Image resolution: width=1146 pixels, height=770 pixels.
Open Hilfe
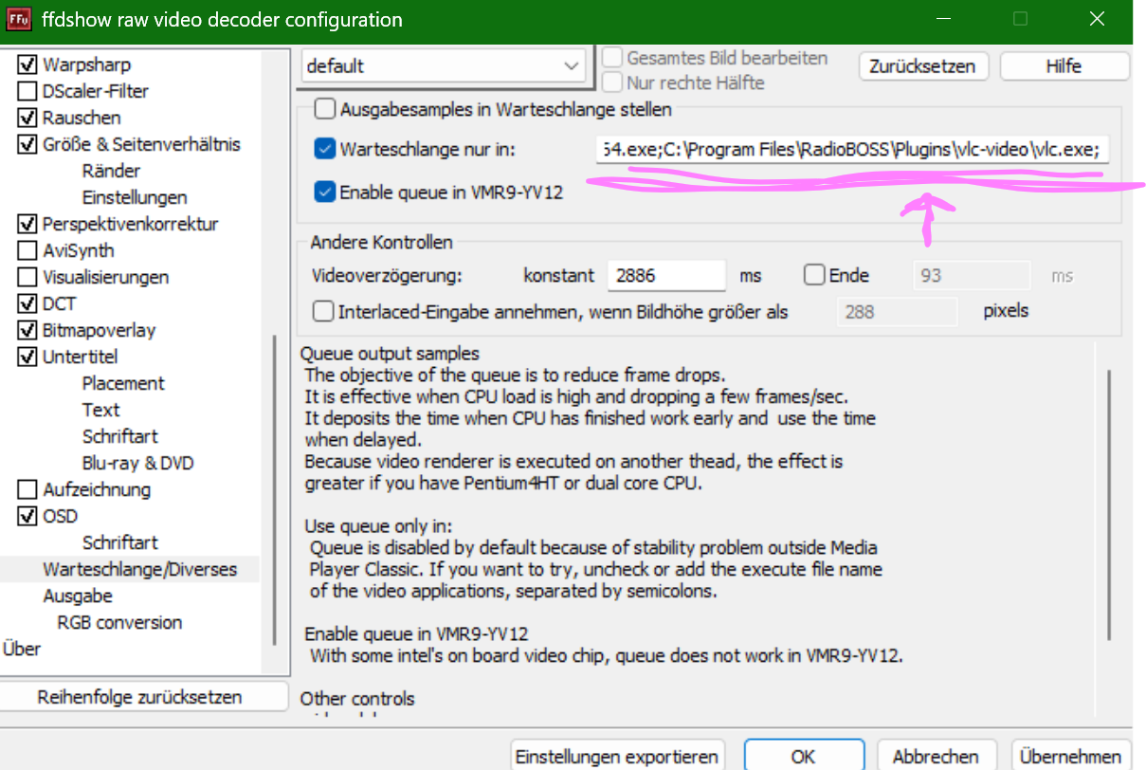[1064, 66]
